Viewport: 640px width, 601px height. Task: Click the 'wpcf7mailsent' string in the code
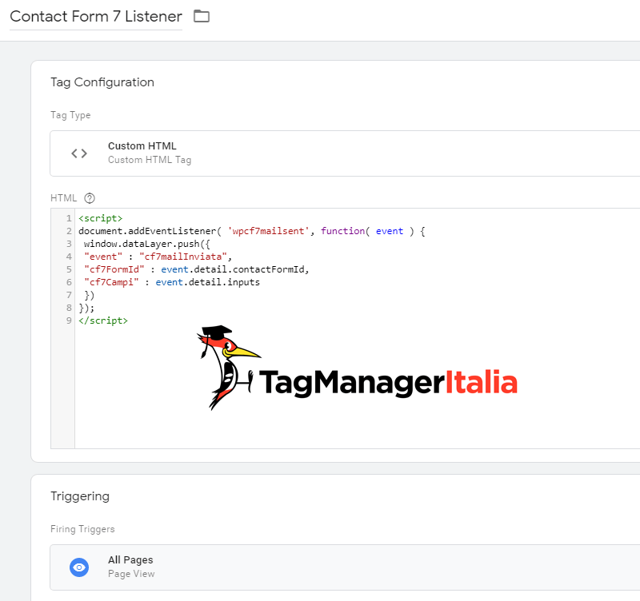[268, 231]
